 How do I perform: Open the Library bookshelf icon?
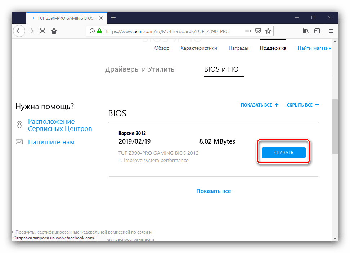[306, 31]
